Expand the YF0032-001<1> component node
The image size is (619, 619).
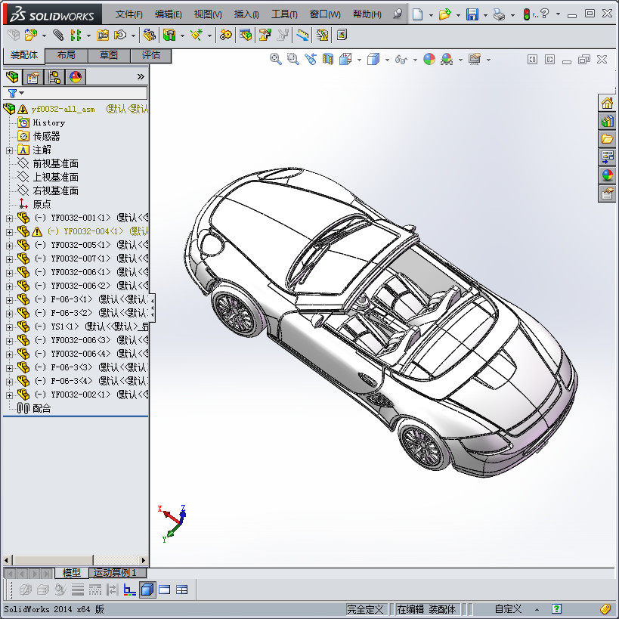[x=9, y=218]
